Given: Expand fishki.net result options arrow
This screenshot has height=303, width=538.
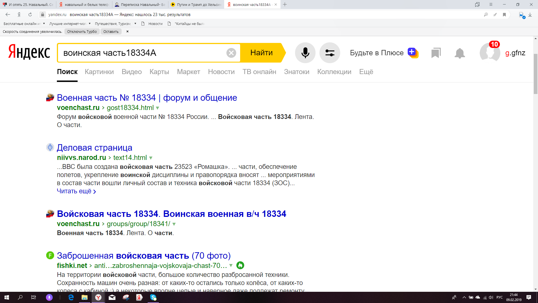Looking at the screenshot, I should click(231, 266).
